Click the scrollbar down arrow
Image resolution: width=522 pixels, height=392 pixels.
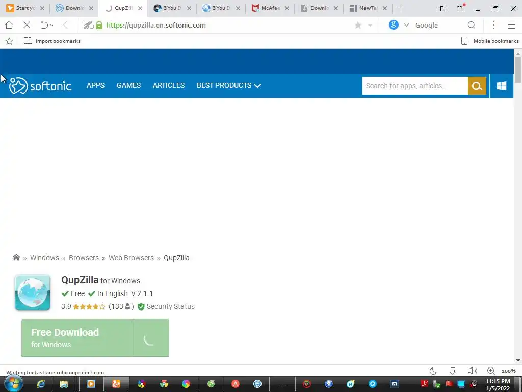pyautogui.click(x=518, y=360)
